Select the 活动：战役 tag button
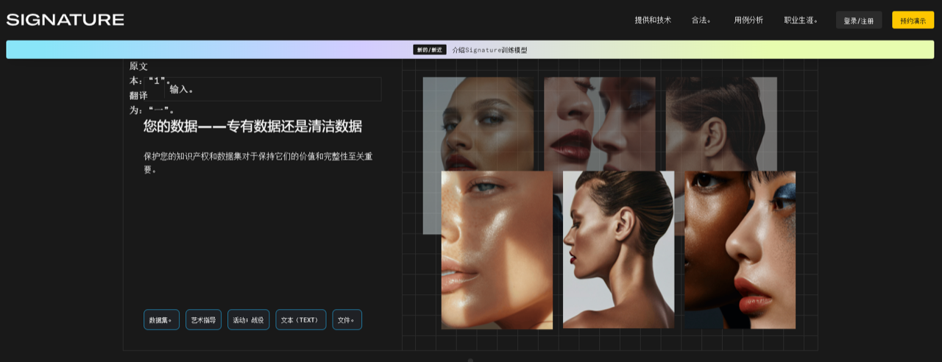942x362 pixels. pos(248,319)
